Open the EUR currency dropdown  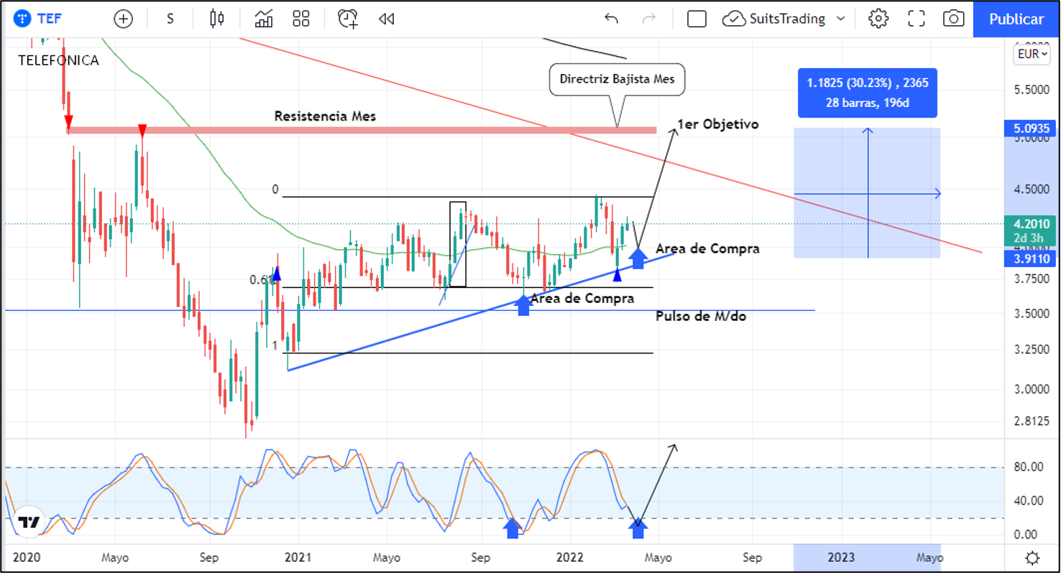point(1032,54)
